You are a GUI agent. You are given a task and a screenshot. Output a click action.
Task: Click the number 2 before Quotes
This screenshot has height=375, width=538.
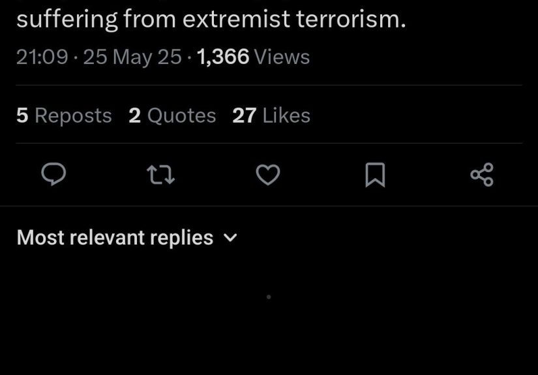[x=134, y=115]
